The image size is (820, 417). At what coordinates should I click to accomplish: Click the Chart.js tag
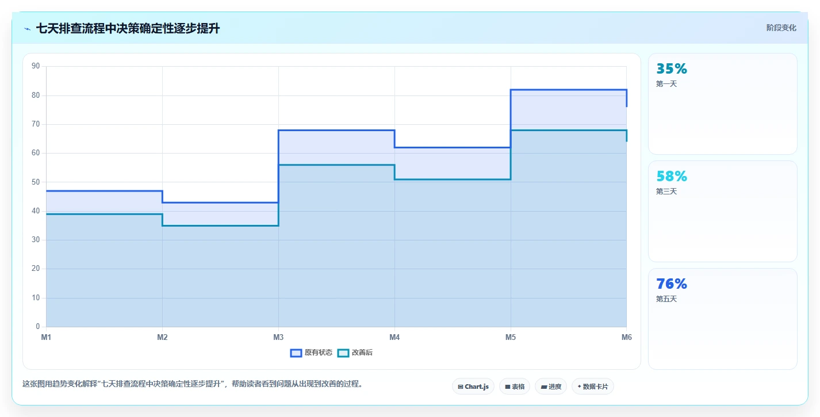pyautogui.click(x=473, y=387)
